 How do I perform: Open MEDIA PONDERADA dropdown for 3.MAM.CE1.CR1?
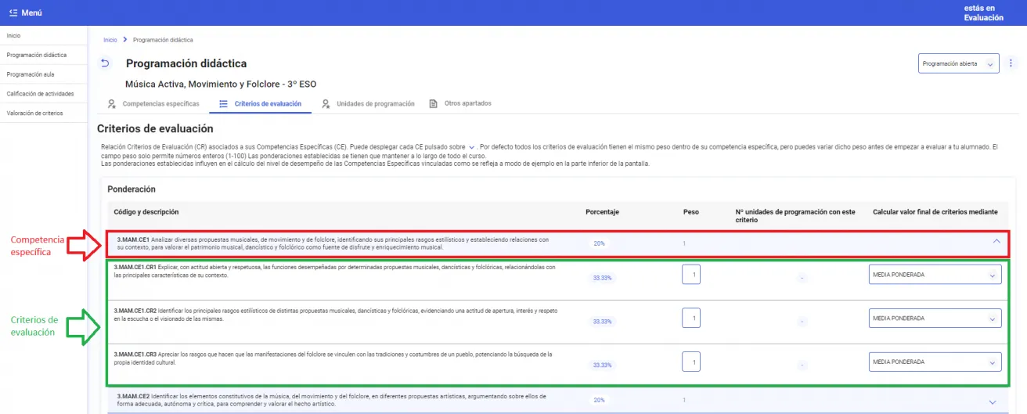[x=935, y=275]
